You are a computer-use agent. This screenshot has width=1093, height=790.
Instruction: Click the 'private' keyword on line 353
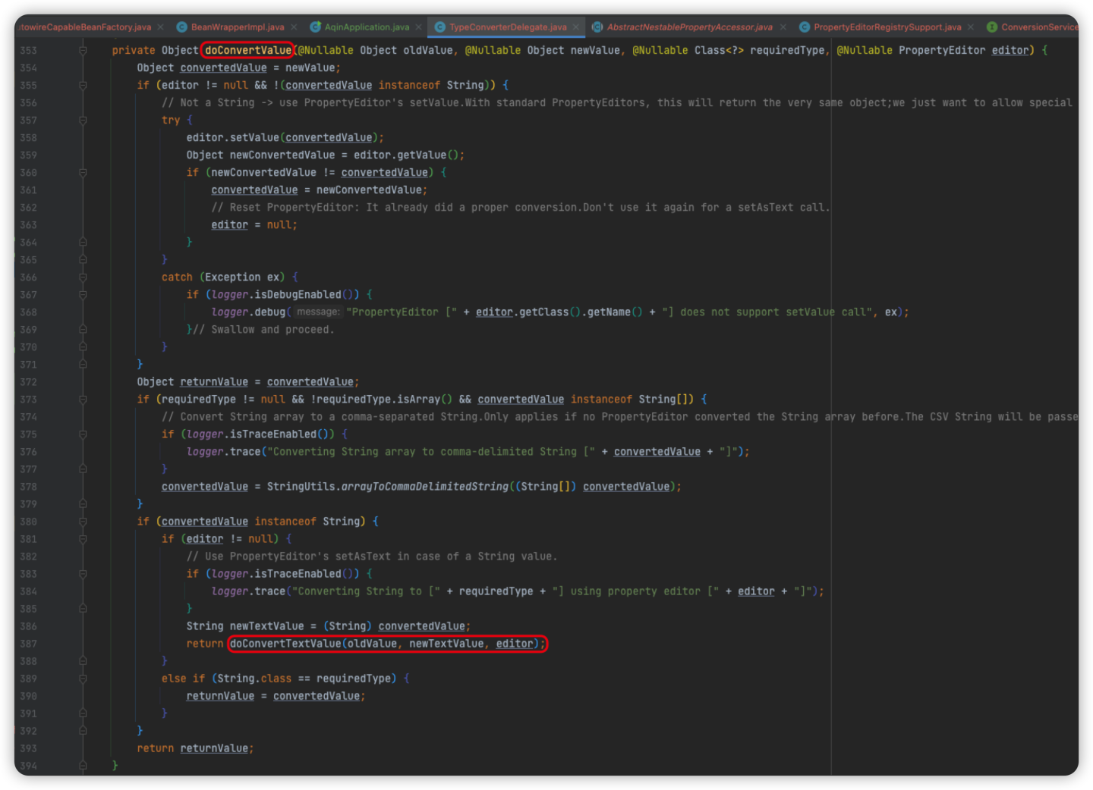[x=134, y=51]
